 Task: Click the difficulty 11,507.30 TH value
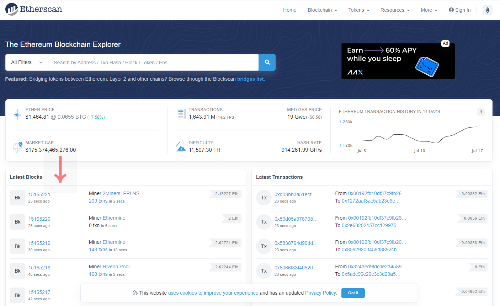pyautogui.click(x=204, y=150)
